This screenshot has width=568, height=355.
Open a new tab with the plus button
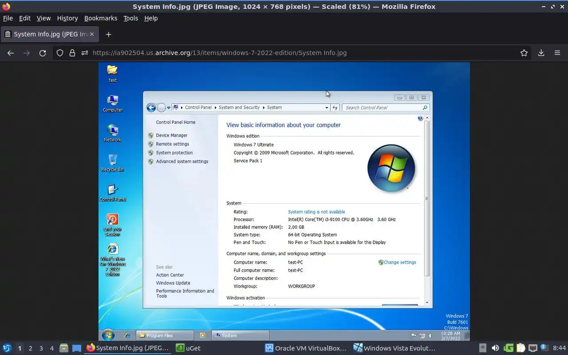(108, 34)
